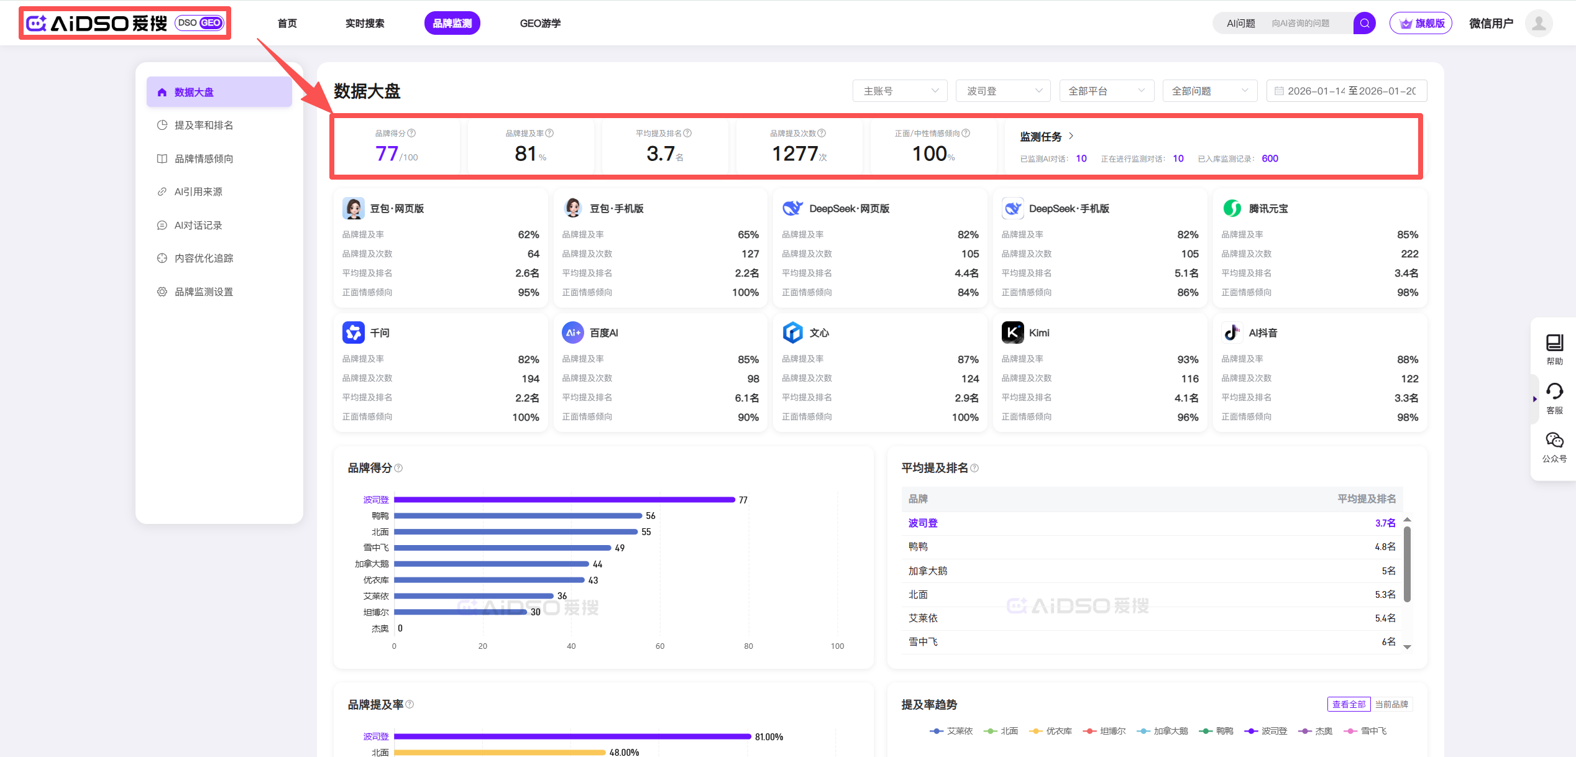The image size is (1576, 757).
Task: Click the Kimi platform icon
Action: pos(1012,333)
